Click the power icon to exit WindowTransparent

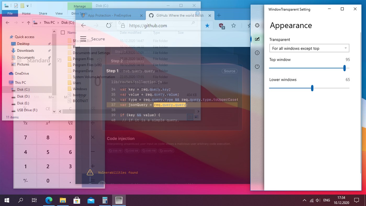click(257, 66)
